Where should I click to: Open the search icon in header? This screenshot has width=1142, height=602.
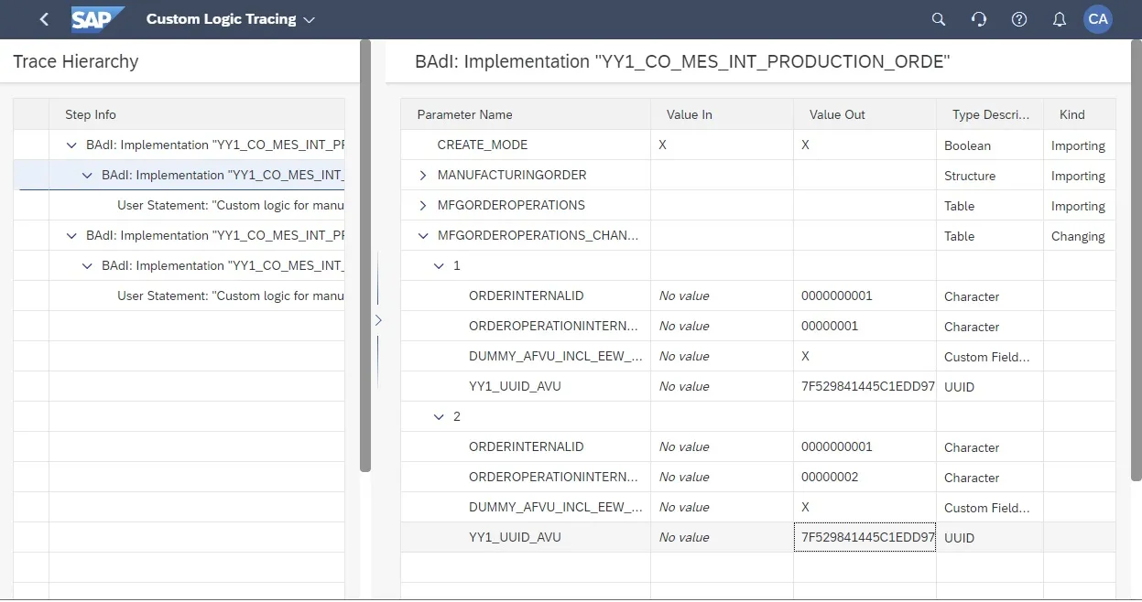click(x=938, y=19)
